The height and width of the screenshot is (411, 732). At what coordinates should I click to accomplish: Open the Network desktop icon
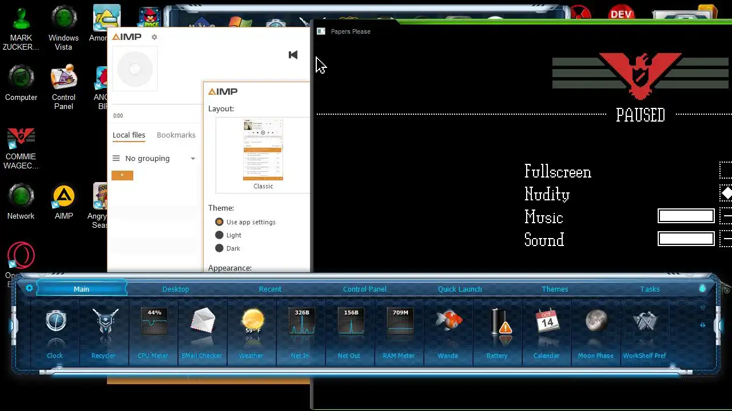(x=21, y=202)
